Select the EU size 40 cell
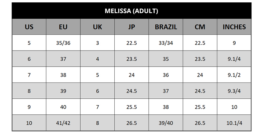This screenshot has width=263, height=135. (x=63, y=107)
